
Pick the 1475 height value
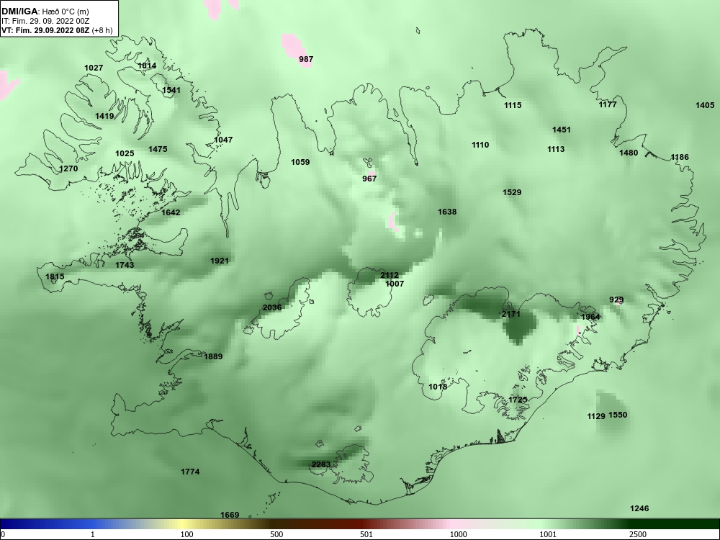(158, 149)
